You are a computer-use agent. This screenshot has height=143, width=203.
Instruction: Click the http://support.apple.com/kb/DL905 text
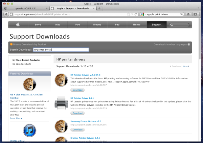pyautogui.click(x=89, y=125)
